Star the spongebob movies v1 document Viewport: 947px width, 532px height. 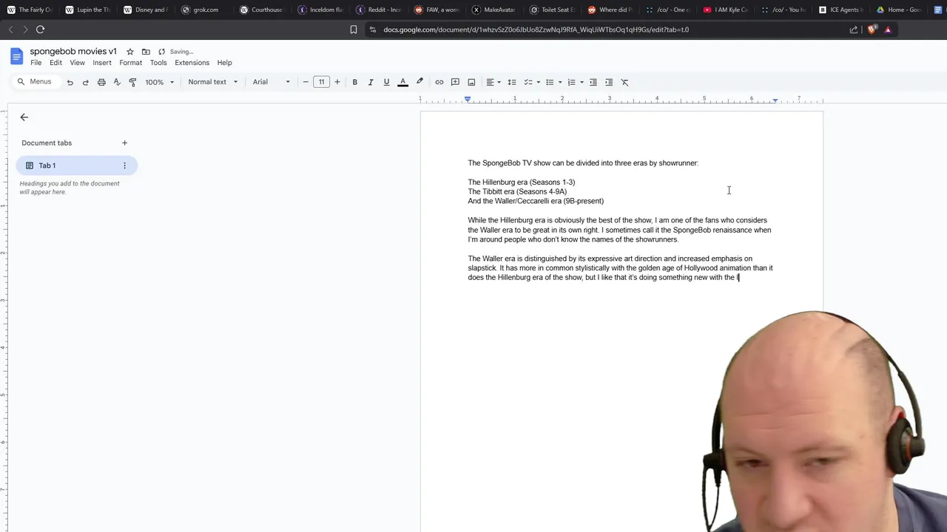(130, 52)
